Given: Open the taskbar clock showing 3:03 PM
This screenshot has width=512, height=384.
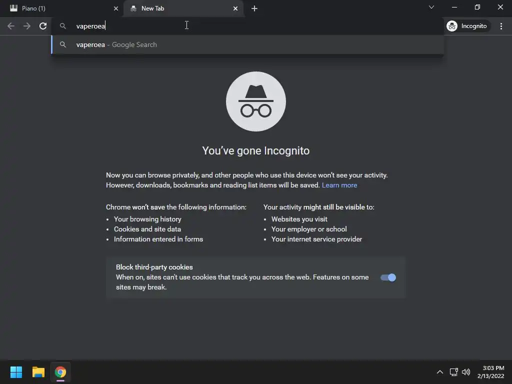Looking at the screenshot, I should (x=491, y=372).
